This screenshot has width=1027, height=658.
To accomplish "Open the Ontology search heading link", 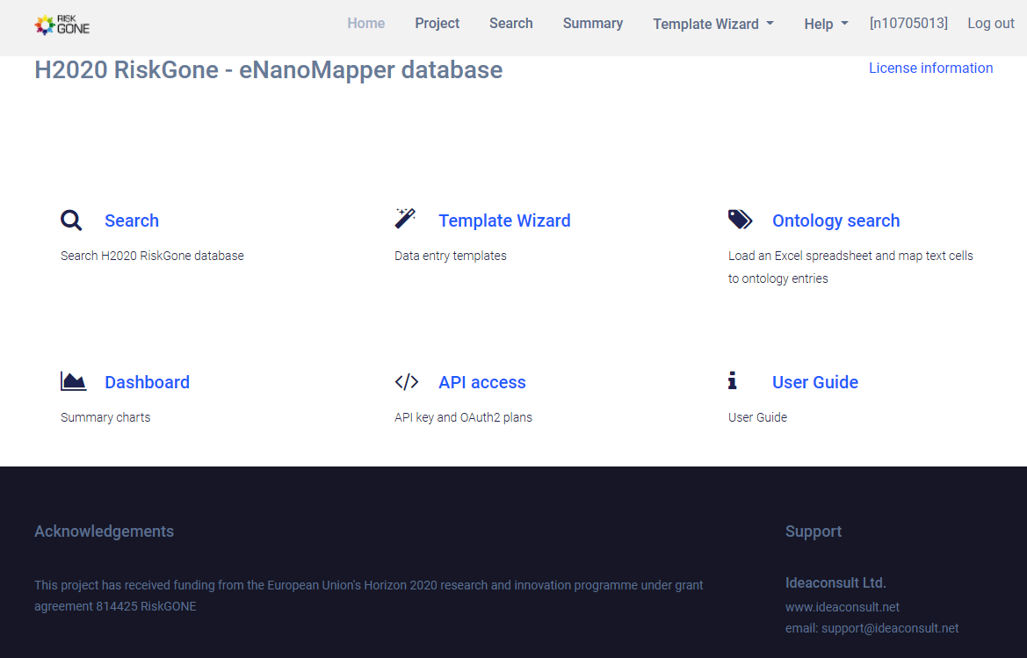I will [x=835, y=221].
